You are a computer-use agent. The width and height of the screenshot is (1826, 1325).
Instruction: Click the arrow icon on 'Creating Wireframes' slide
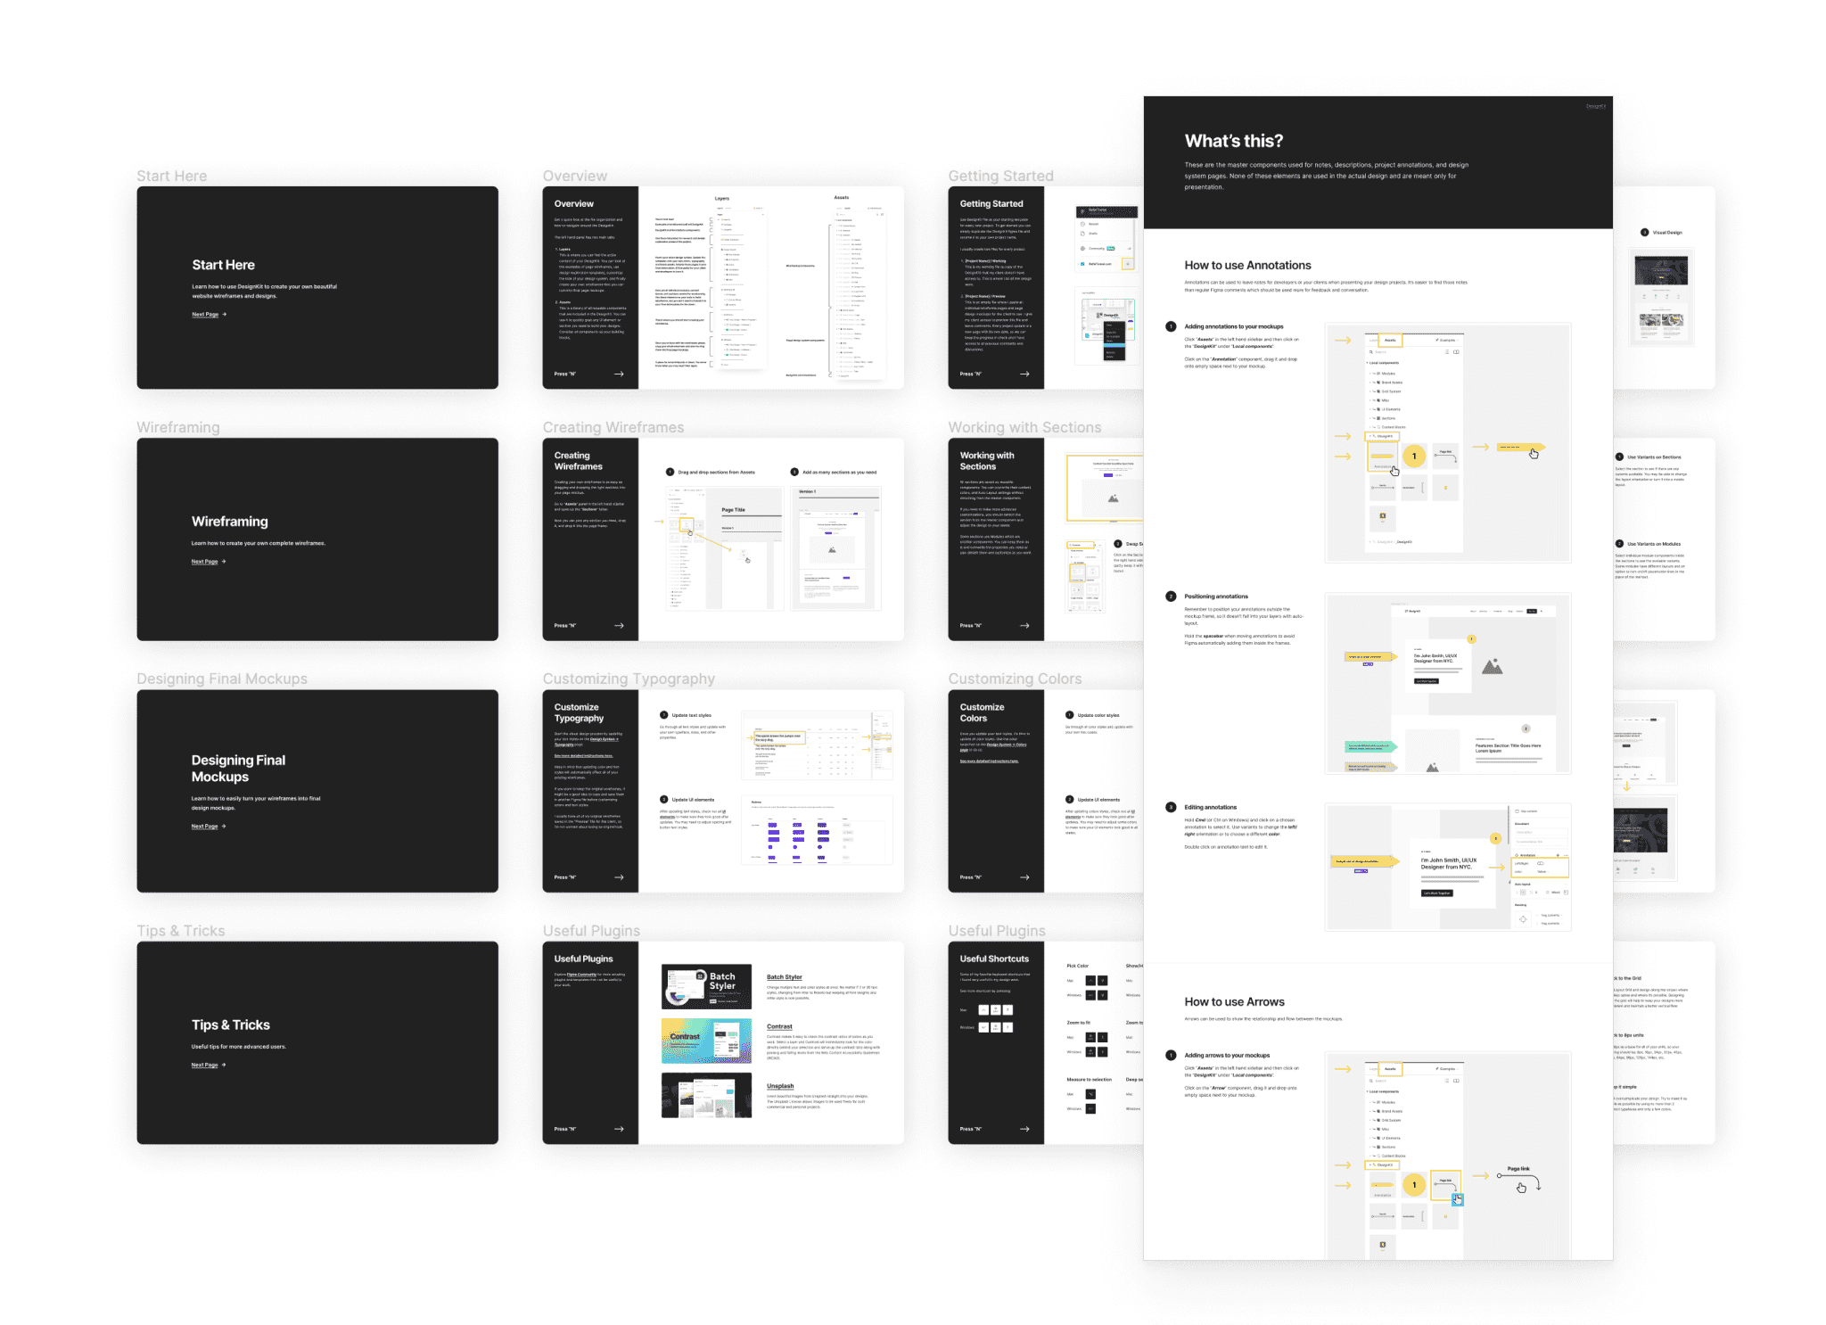620,625
